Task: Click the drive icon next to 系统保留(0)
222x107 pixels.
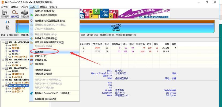Action: pos(10,89)
